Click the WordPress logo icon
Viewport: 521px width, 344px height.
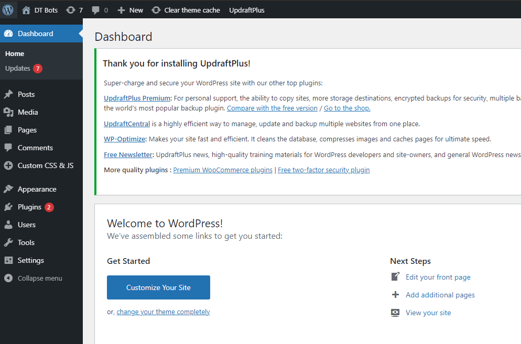pyautogui.click(x=8, y=10)
